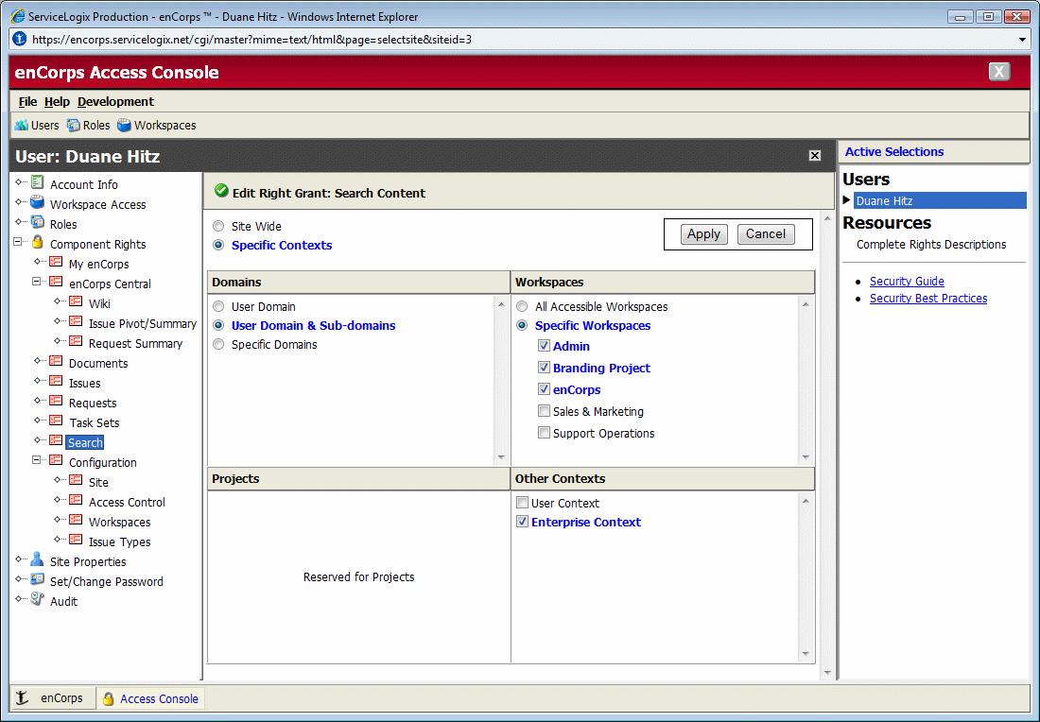The height and width of the screenshot is (722, 1040).
Task: Minimize the Internet Explorer window
Action: (961, 16)
